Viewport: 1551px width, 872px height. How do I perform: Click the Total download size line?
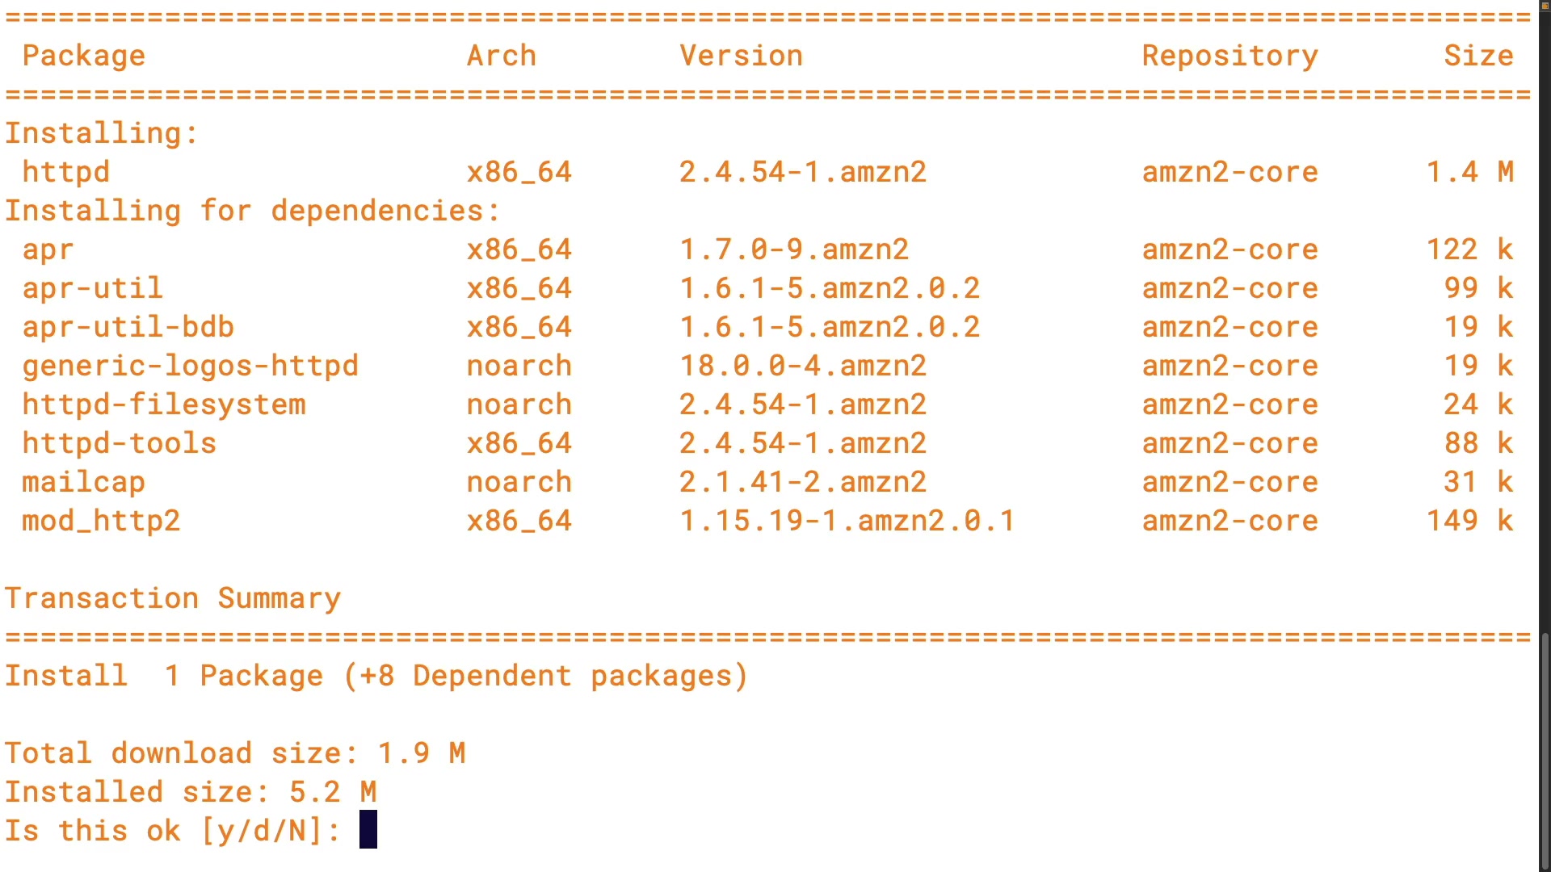pyautogui.click(x=235, y=753)
